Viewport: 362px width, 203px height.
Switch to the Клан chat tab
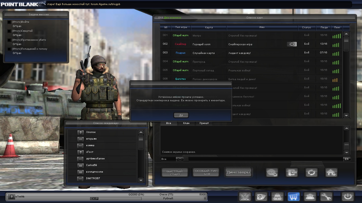(186, 123)
